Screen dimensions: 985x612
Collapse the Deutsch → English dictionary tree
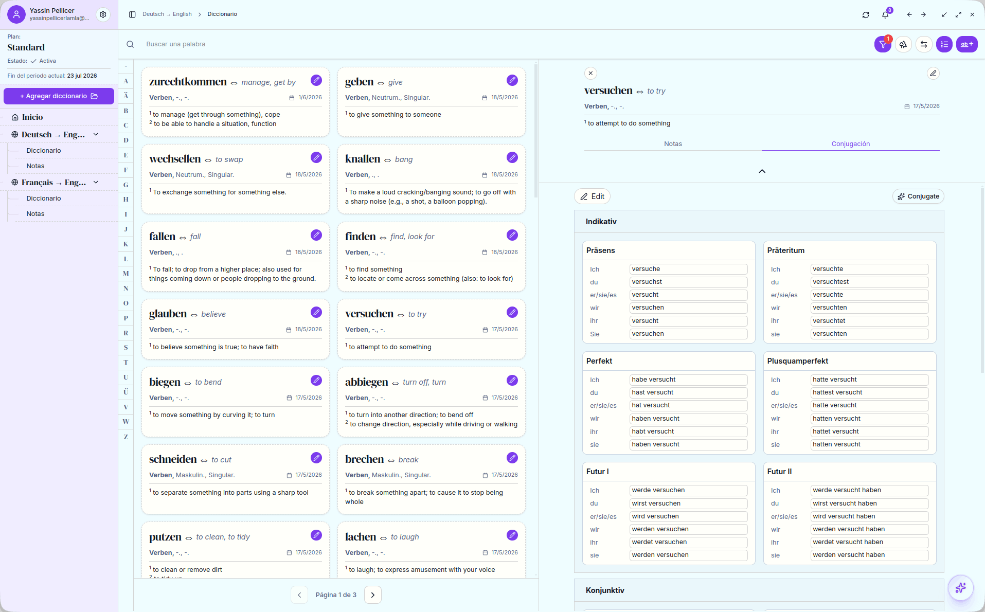click(x=96, y=135)
